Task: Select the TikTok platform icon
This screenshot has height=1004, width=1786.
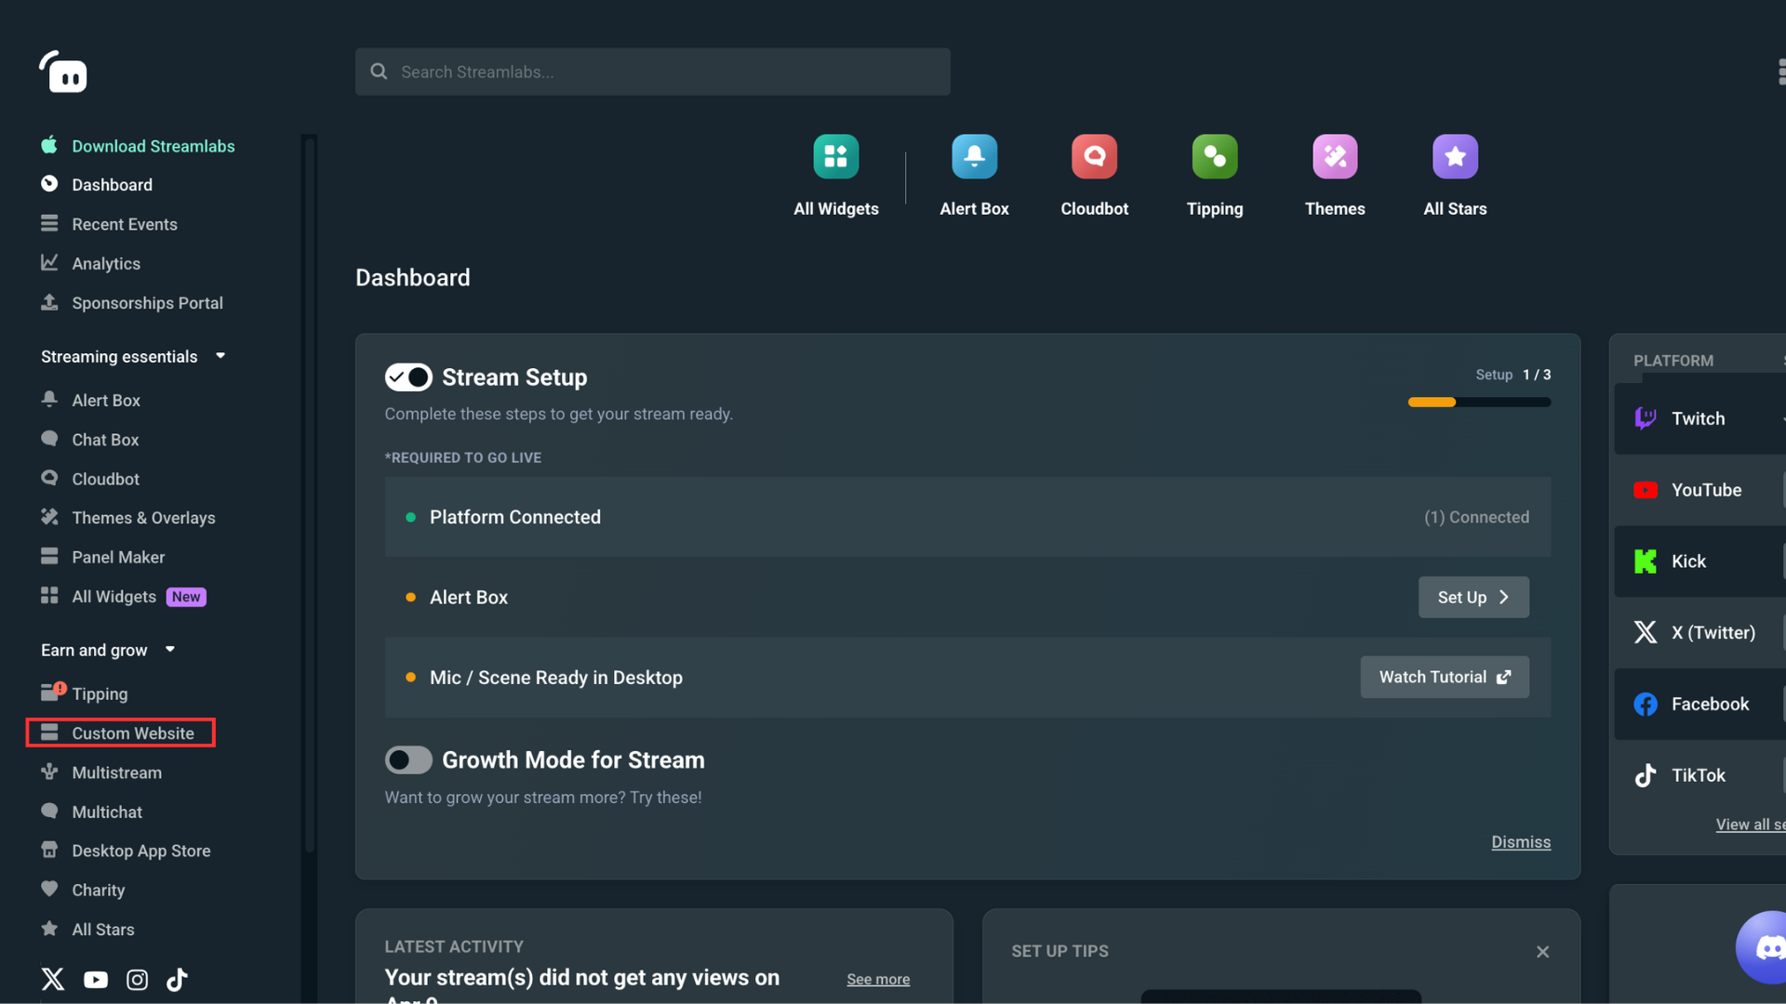Action: tap(1645, 775)
